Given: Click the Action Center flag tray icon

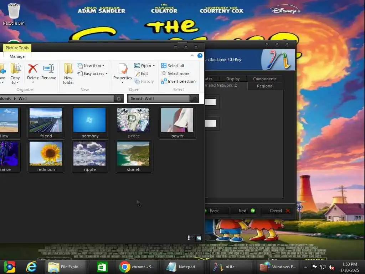Looking at the screenshot, I should coord(314,267).
